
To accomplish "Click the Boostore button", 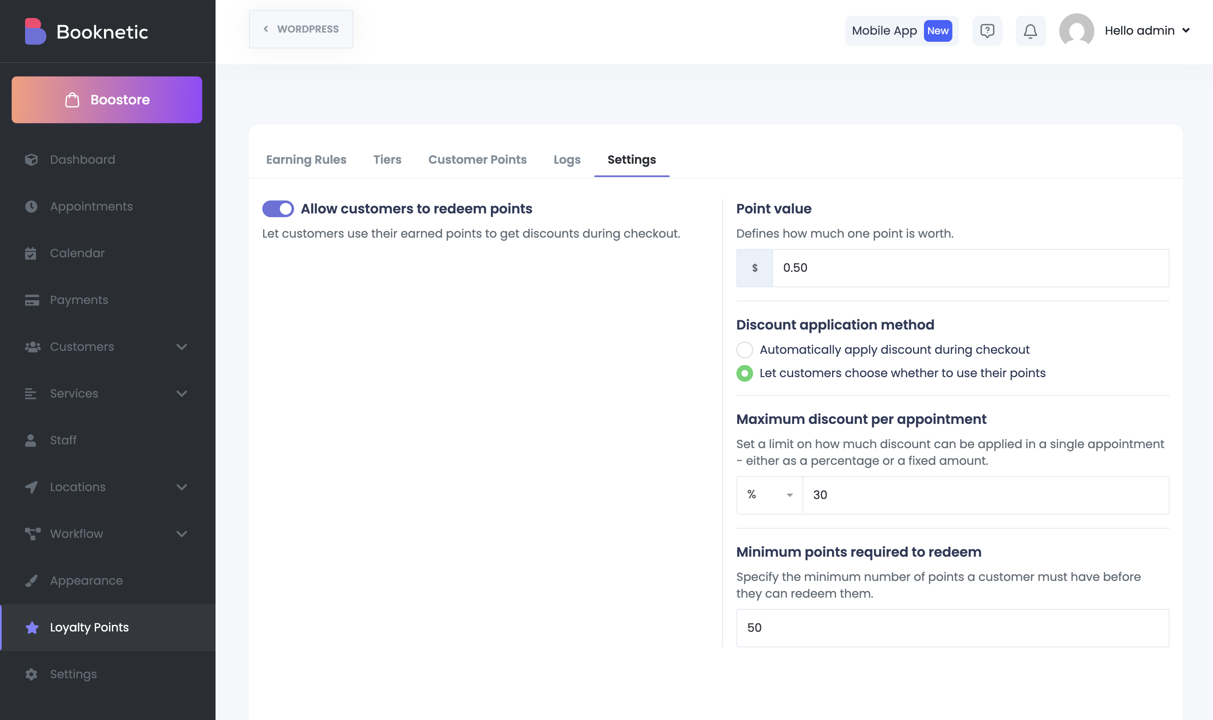I will [x=107, y=100].
